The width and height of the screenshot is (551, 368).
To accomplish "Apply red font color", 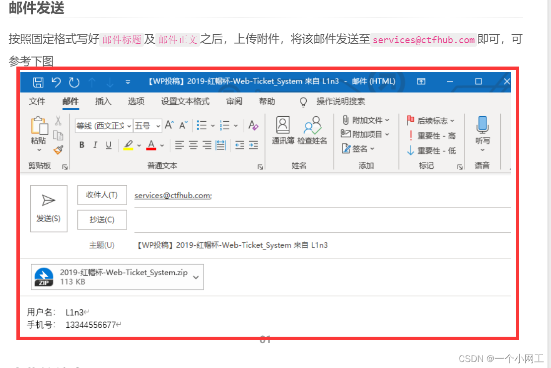I will point(151,145).
